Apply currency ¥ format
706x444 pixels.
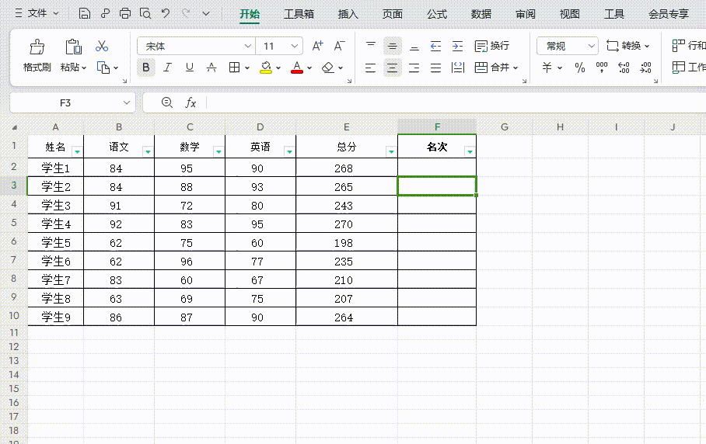pyautogui.click(x=547, y=68)
